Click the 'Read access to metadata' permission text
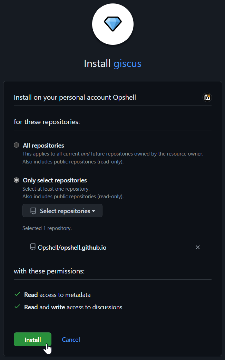225x360 pixels. 57,295
